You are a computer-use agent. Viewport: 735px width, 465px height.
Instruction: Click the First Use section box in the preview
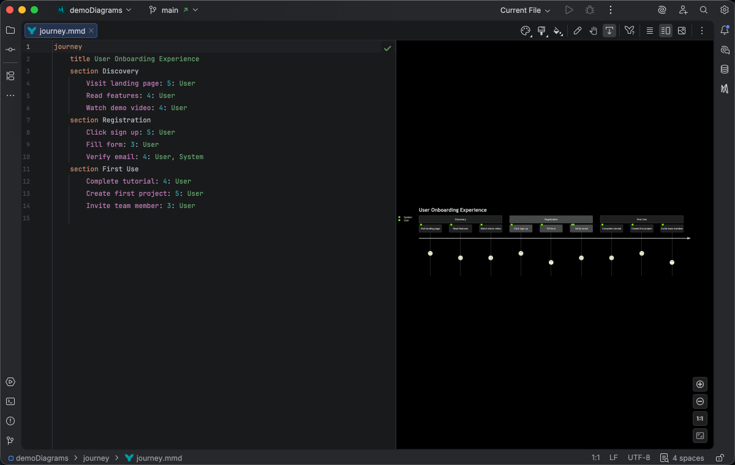(x=641, y=219)
